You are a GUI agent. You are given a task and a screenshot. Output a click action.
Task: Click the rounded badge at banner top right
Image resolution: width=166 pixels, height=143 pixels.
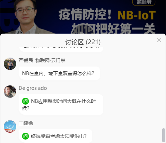(x=144, y=2)
